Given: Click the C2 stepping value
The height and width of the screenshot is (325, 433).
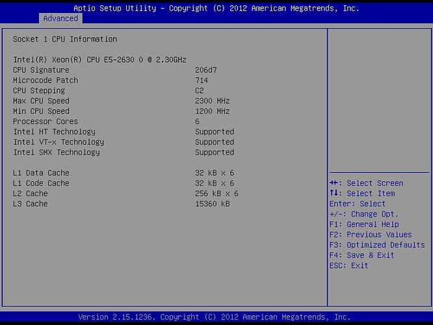Looking at the screenshot, I should pos(200,90).
